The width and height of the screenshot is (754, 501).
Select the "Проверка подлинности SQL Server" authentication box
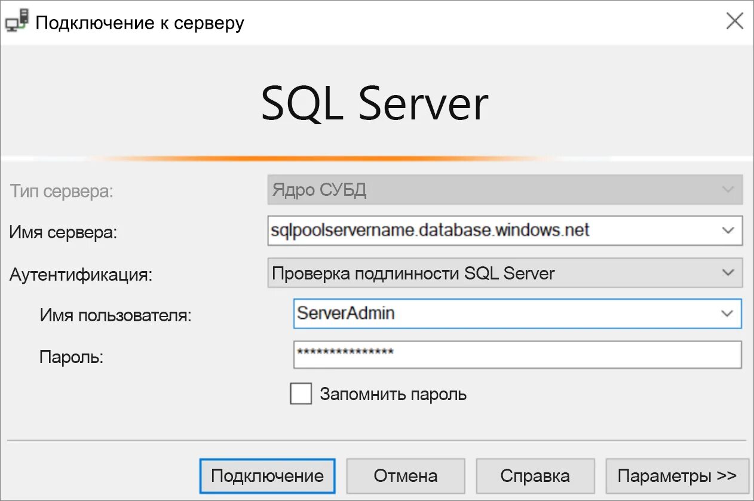[490, 273]
